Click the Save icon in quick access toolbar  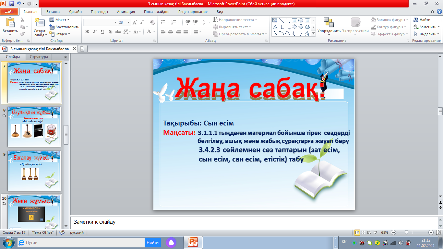click(12, 4)
